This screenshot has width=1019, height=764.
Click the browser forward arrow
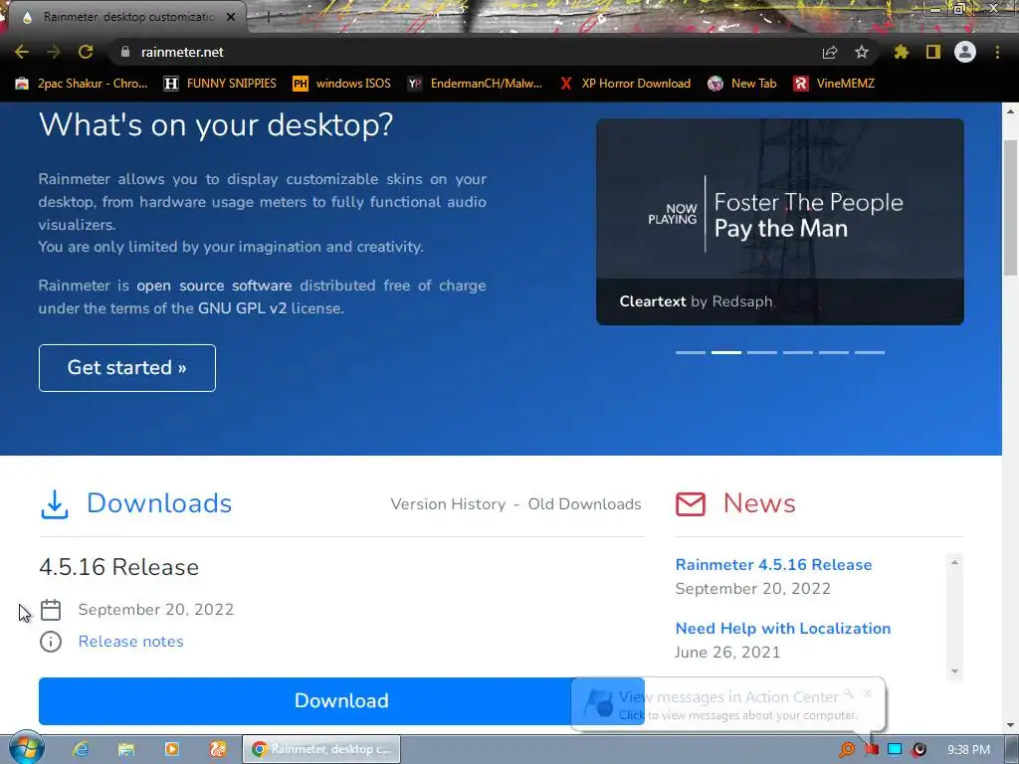tap(54, 52)
